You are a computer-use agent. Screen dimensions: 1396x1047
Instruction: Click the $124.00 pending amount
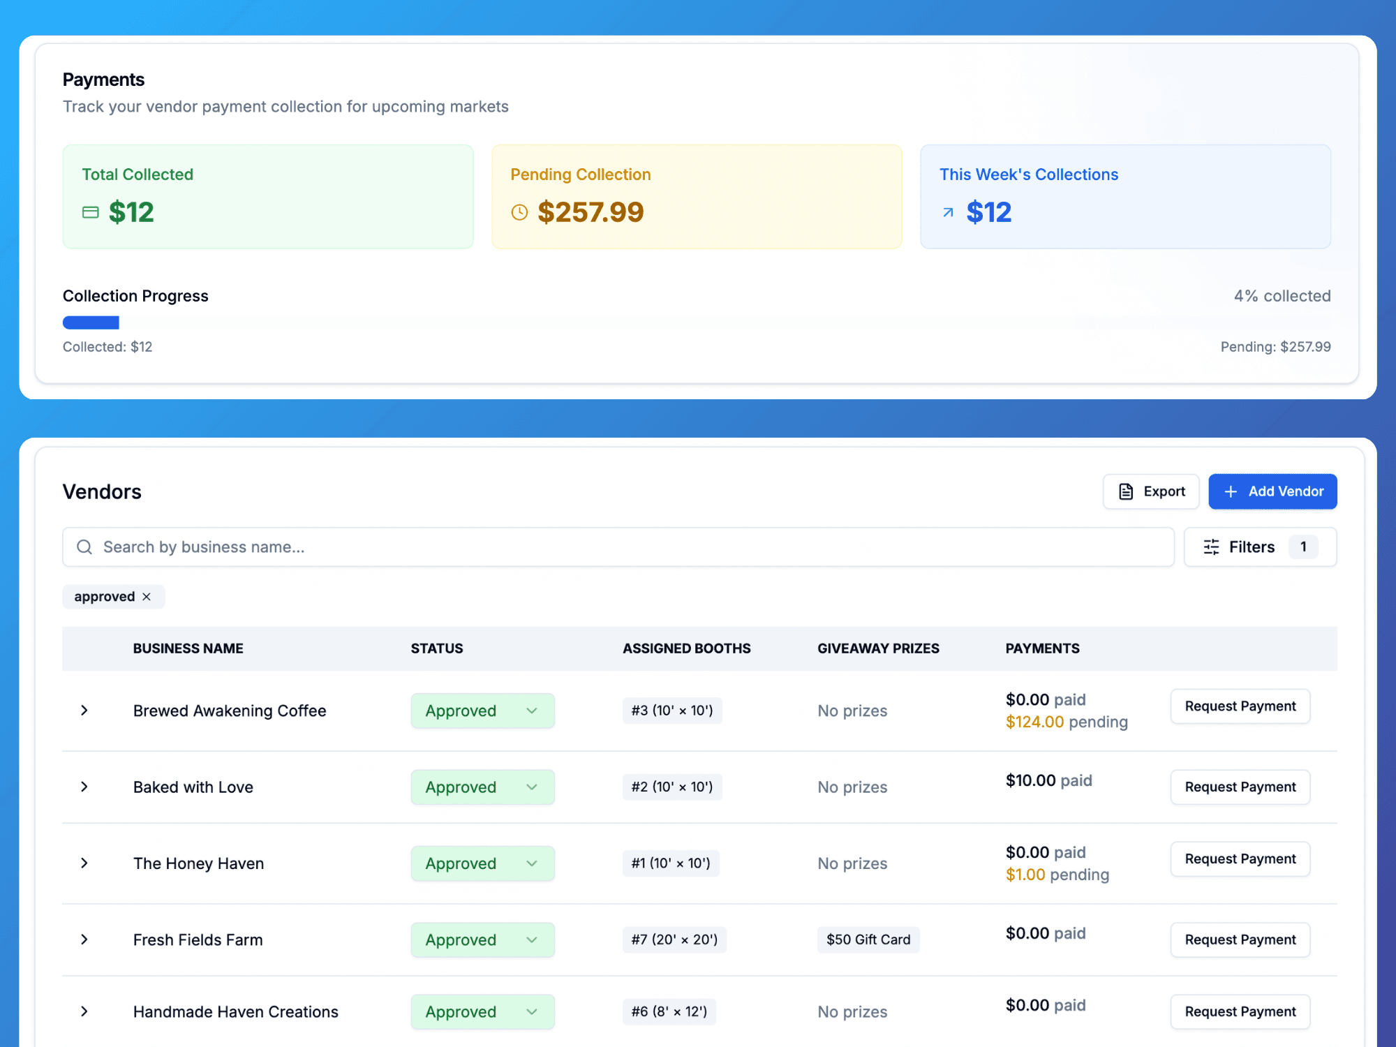[1034, 722]
